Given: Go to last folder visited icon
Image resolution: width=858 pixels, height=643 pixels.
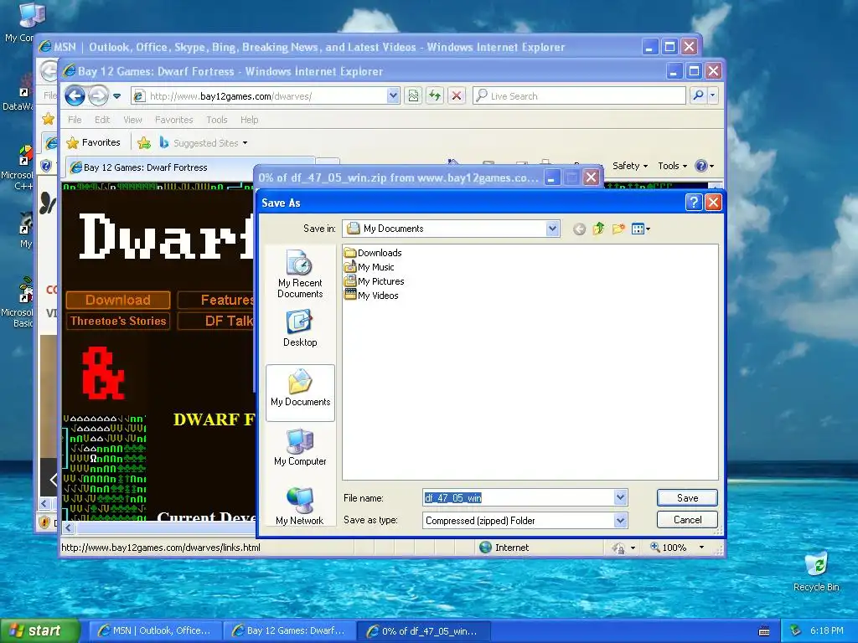Looking at the screenshot, I should 579,229.
